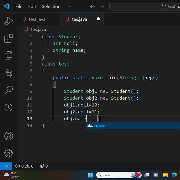The image size is (180, 180).
Task: Open the Chat app on taskbar
Action: 156,175
